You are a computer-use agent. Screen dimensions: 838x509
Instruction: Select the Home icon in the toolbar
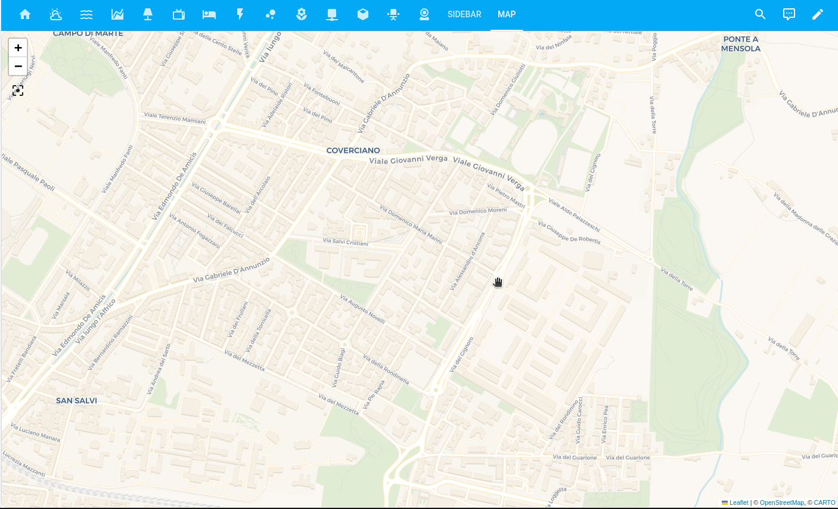click(25, 14)
